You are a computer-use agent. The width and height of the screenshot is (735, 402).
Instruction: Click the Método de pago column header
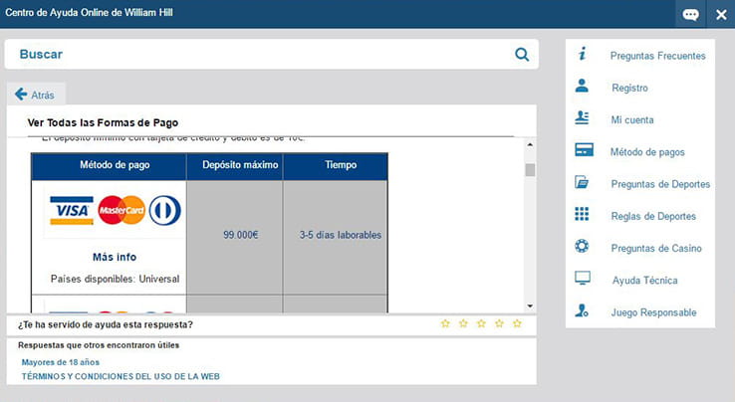109,166
